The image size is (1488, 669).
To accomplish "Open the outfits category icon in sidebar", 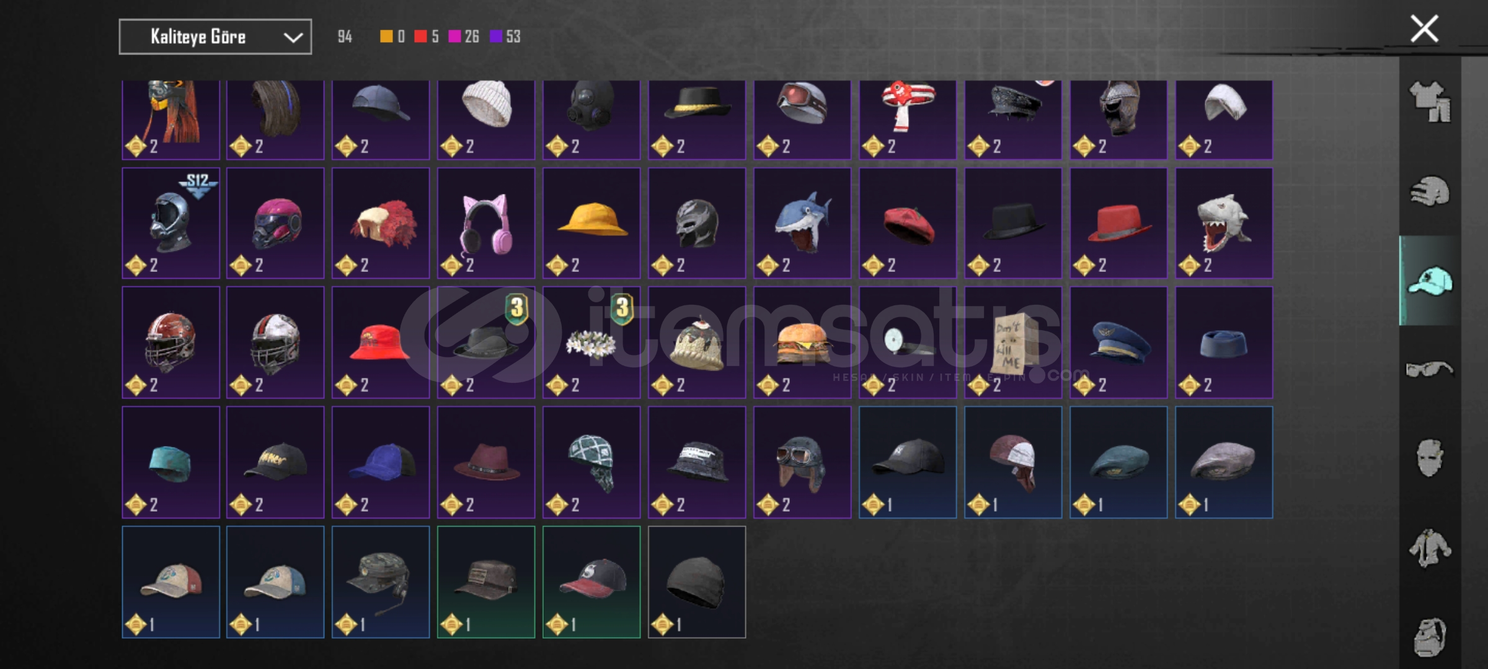I will tap(1430, 102).
